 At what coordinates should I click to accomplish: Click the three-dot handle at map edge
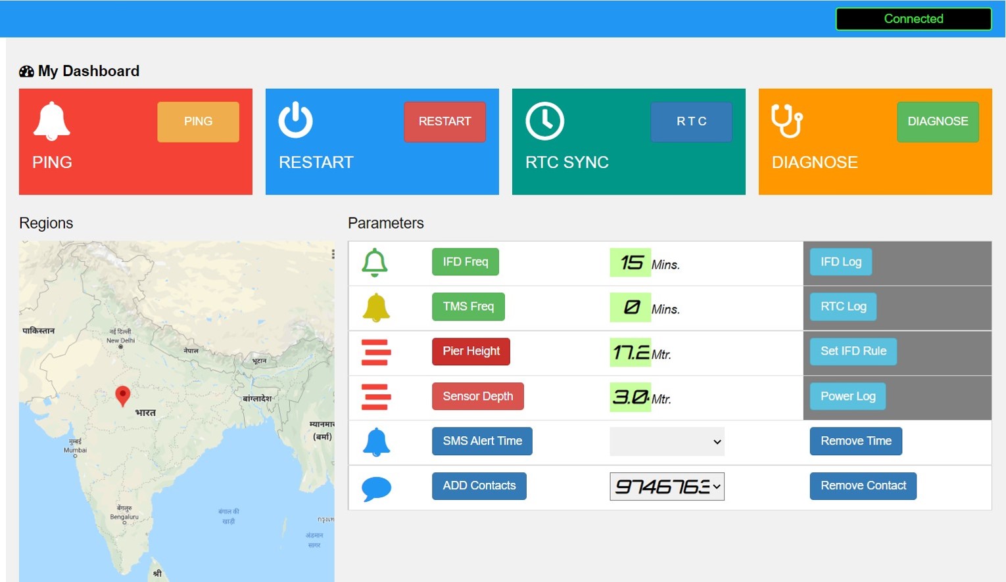coord(333,254)
